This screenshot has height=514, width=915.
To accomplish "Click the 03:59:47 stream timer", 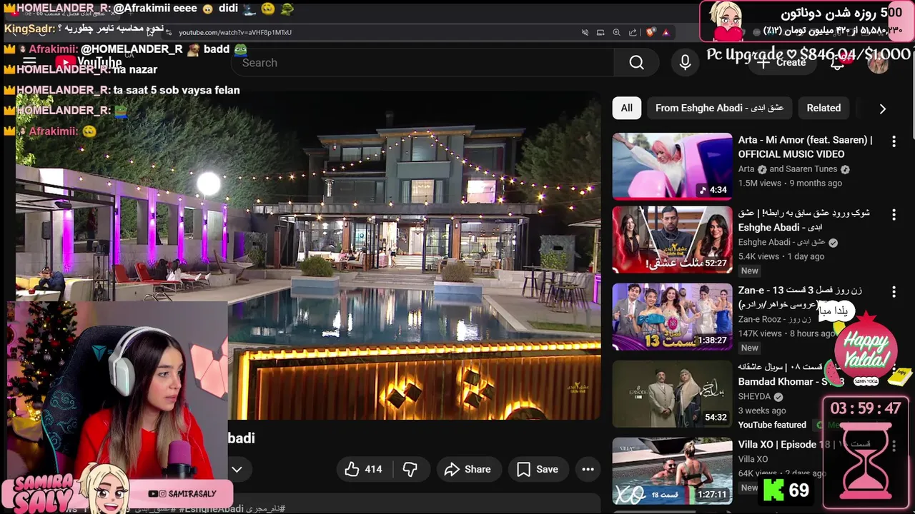I will [x=865, y=408].
